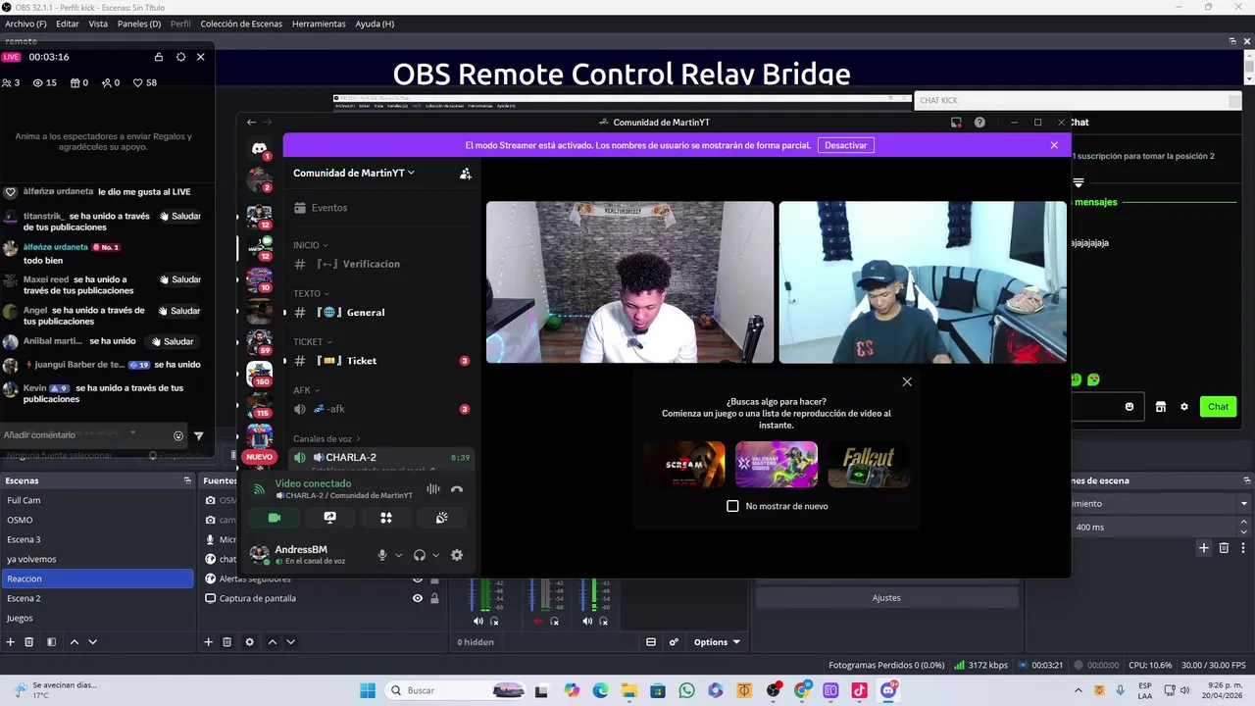Image resolution: width=1255 pixels, height=706 pixels.
Task: Open scene filters in Escenas toolbar
Action: coord(51,642)
